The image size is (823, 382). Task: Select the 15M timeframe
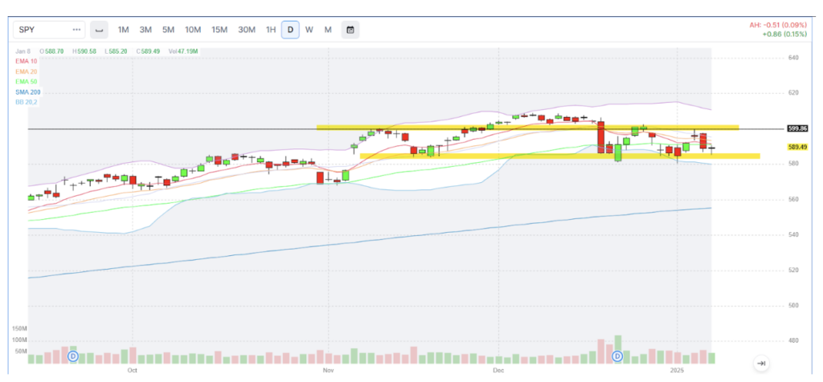click(219, 30)
